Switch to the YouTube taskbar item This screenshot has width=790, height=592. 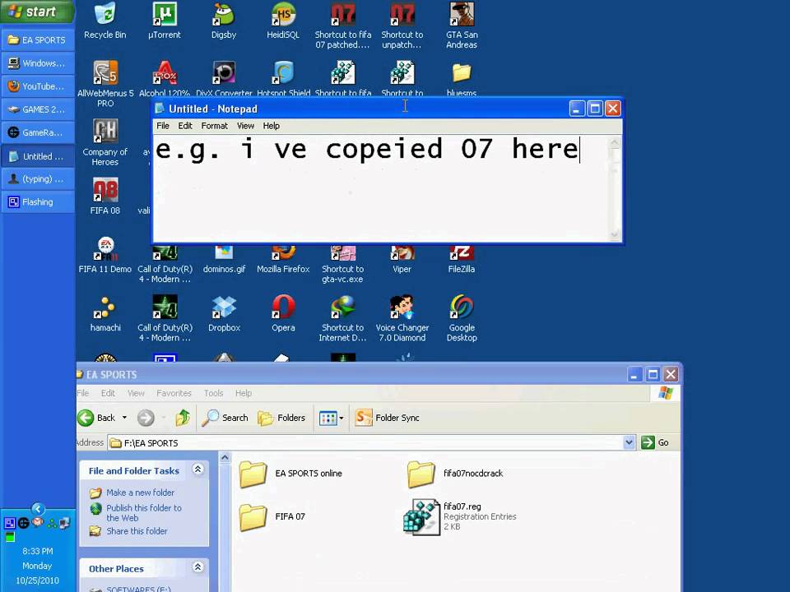(x=38, y=86)
